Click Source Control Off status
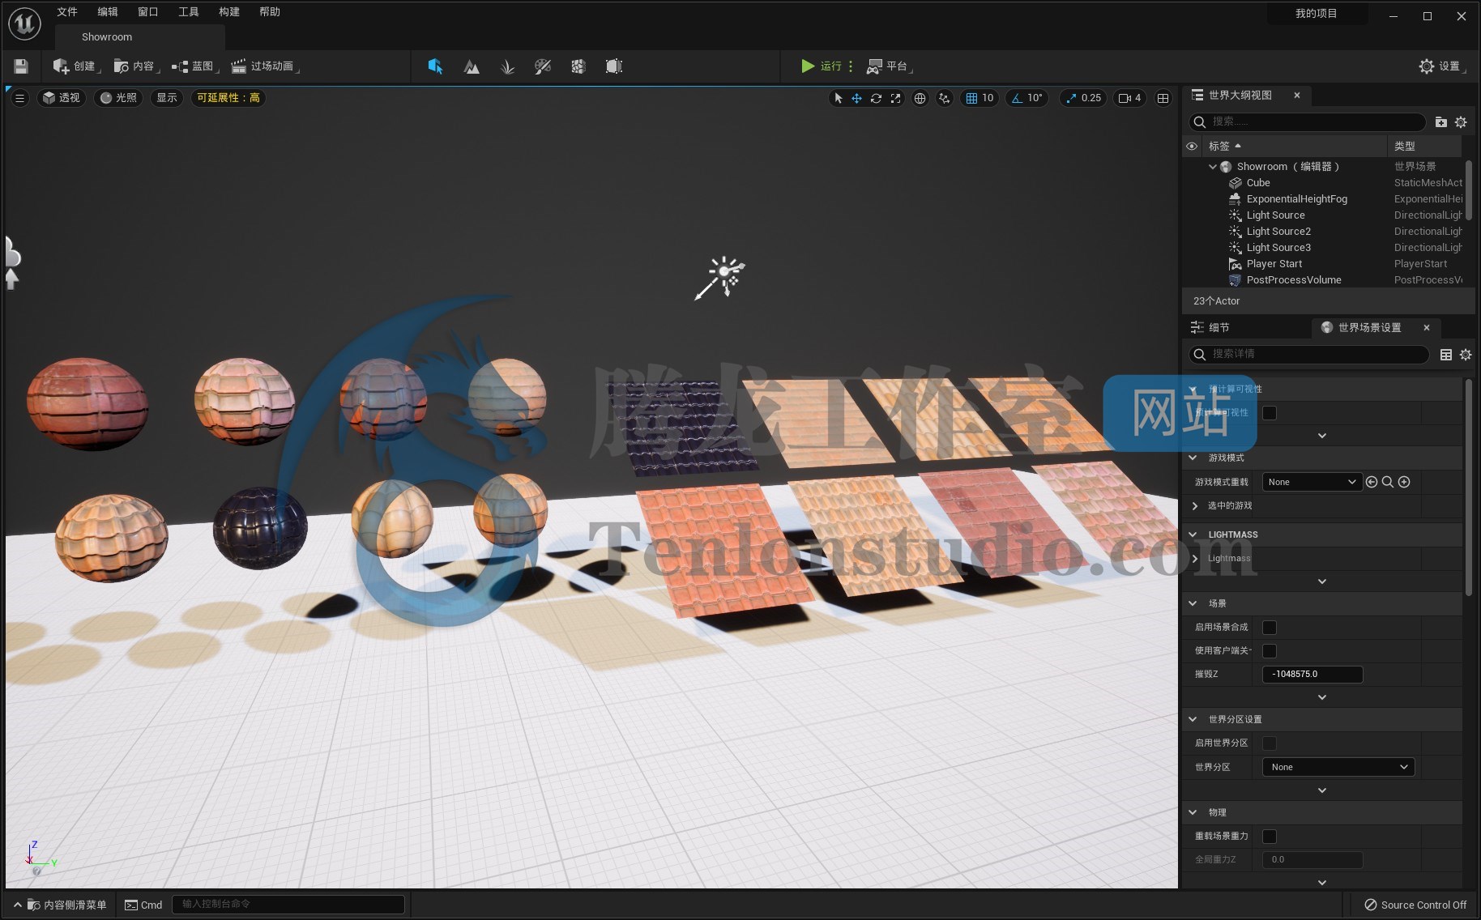This screenshot has height=920, width=1481. click(1415, 905)
